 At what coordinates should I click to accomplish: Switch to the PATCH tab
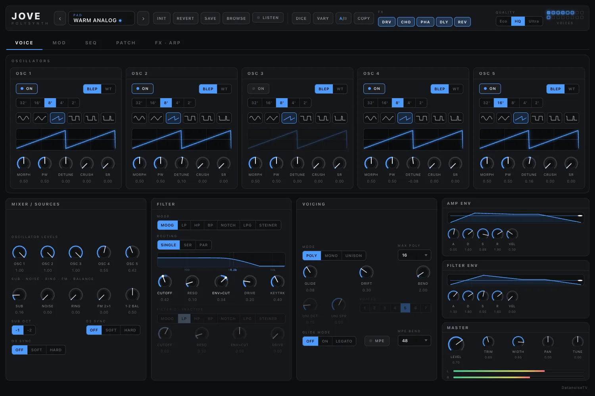pos(126,43)
